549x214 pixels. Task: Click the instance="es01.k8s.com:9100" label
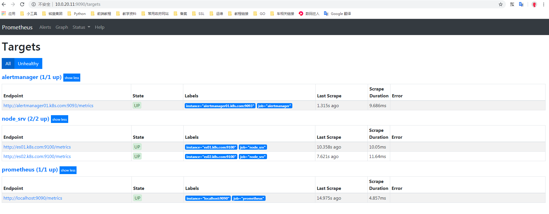(x=211, y=147)
